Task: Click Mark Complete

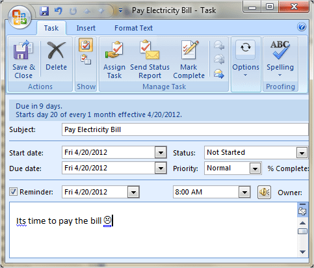Action: (189, 59)
